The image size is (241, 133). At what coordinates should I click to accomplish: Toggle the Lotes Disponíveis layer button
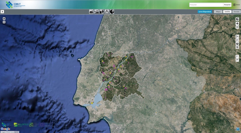click(205, 12)
